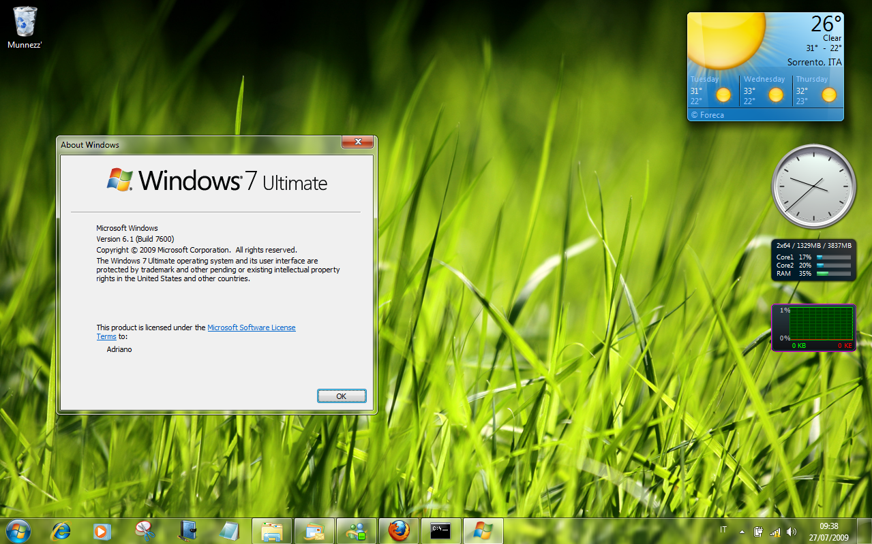Viewport: 872px width, 544px height.
Task: Click RAM 35% usage bar in CPU gadget
Action: (834, 273)
